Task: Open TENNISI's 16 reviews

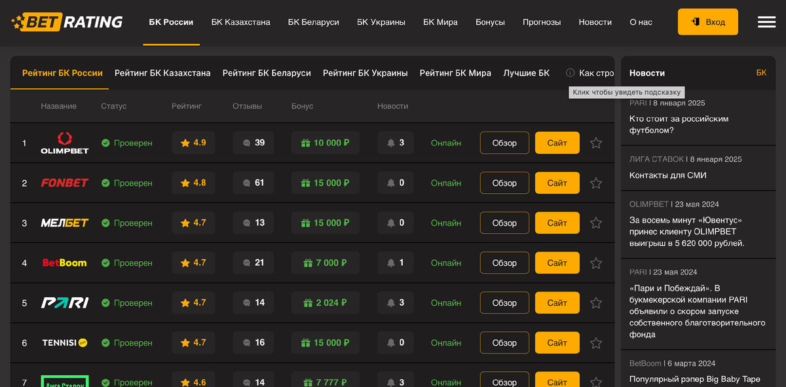Action: (x=253, y=342)
